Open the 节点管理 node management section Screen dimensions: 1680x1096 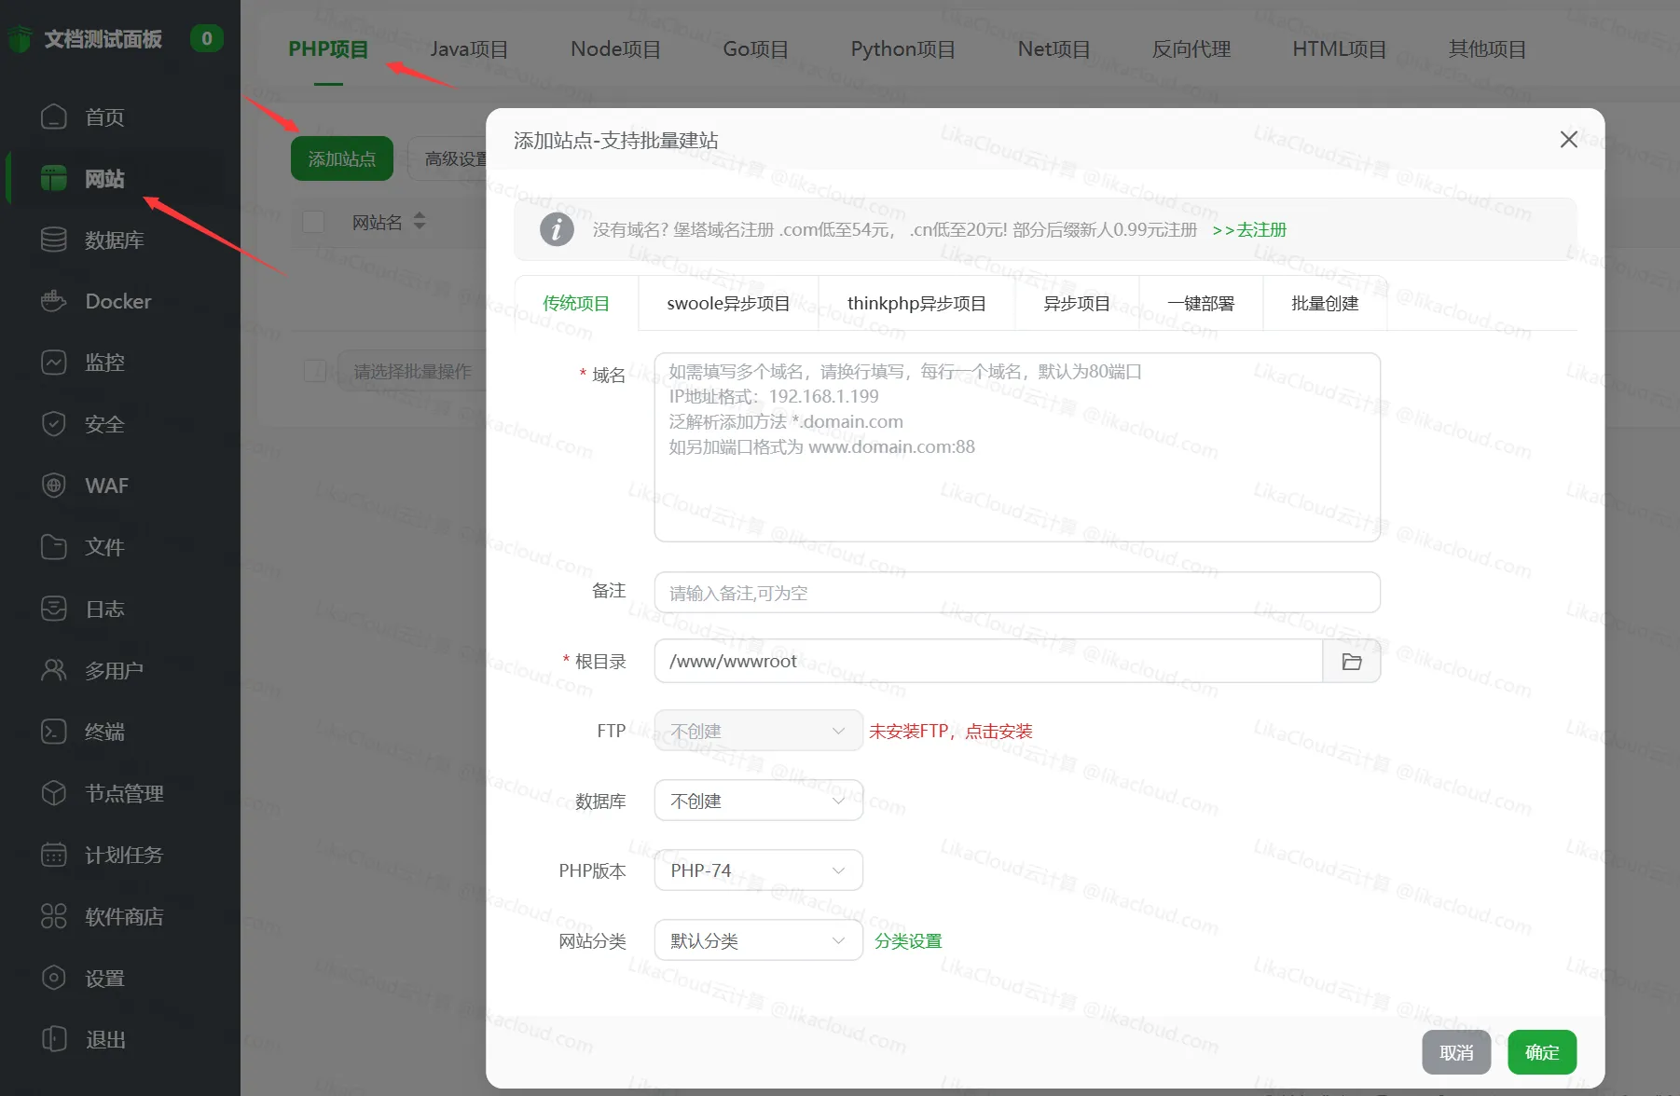124,793
